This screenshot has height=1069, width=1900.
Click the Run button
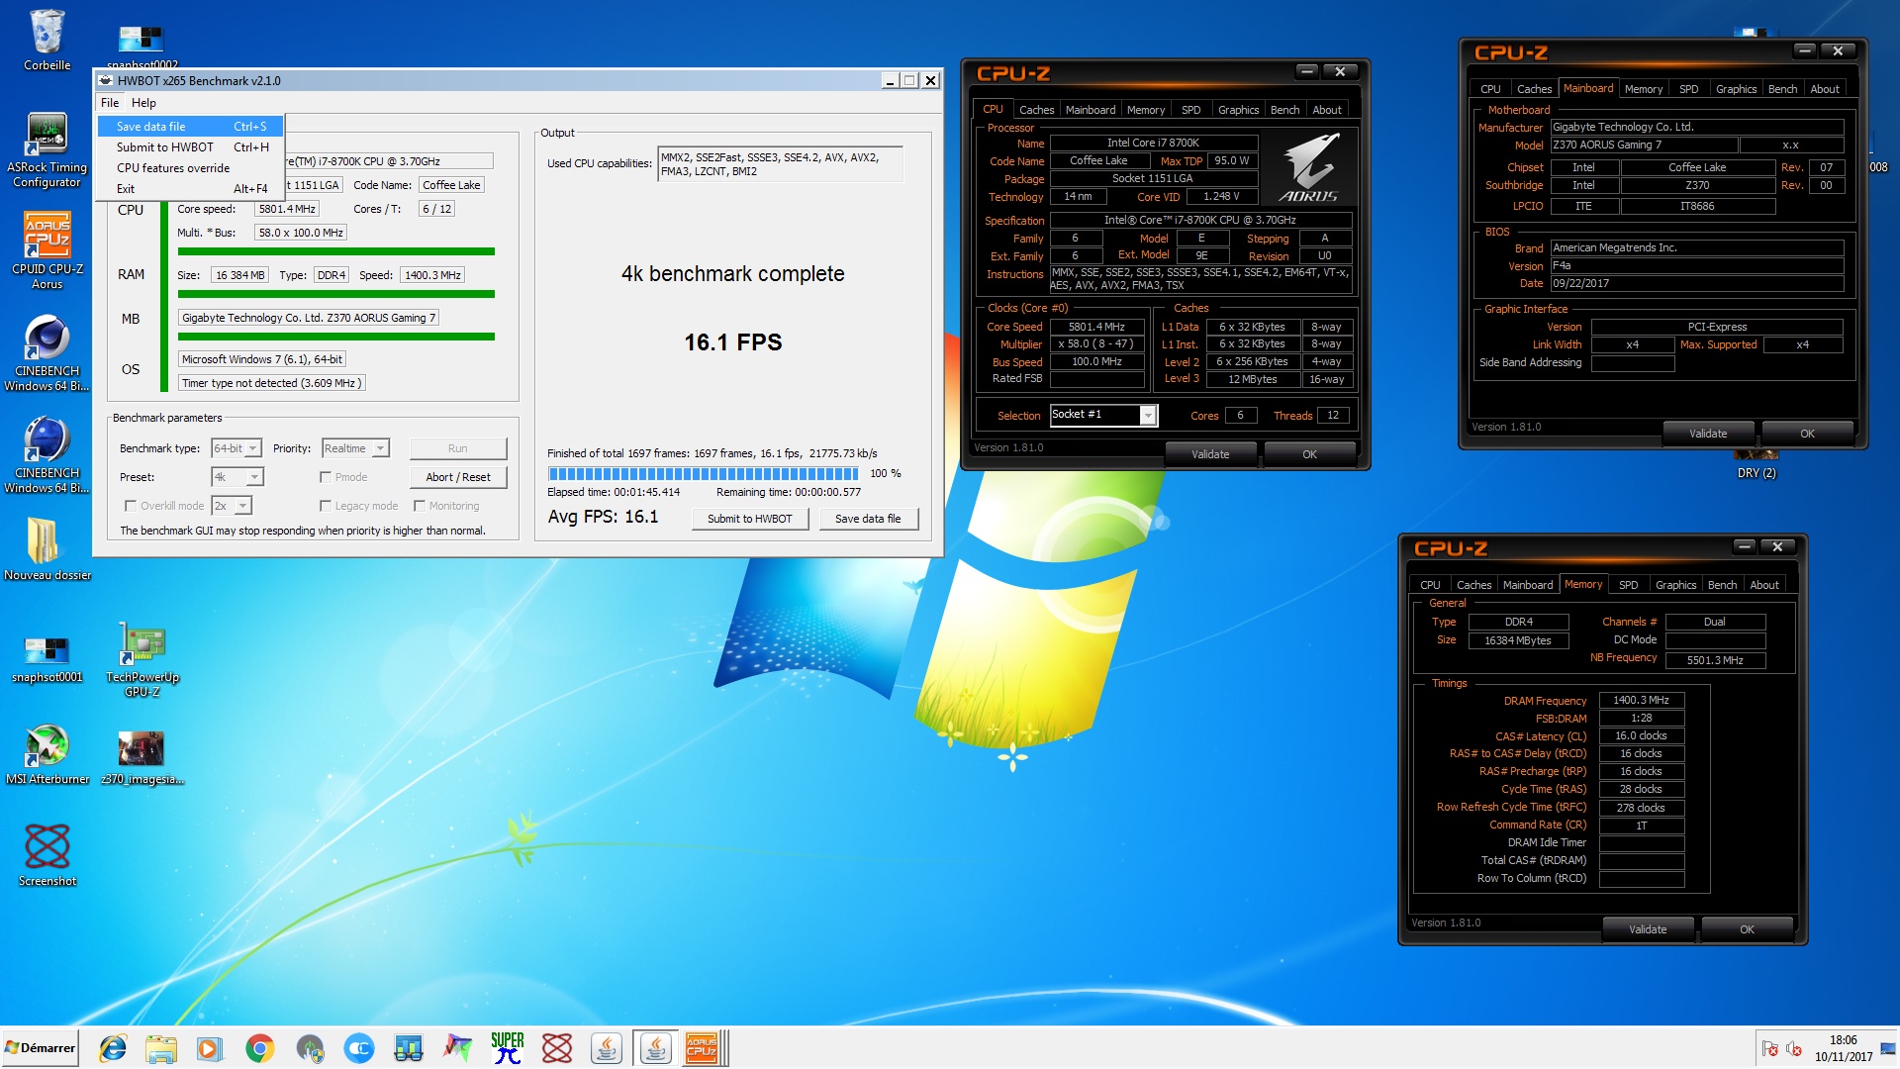(458, 448)
